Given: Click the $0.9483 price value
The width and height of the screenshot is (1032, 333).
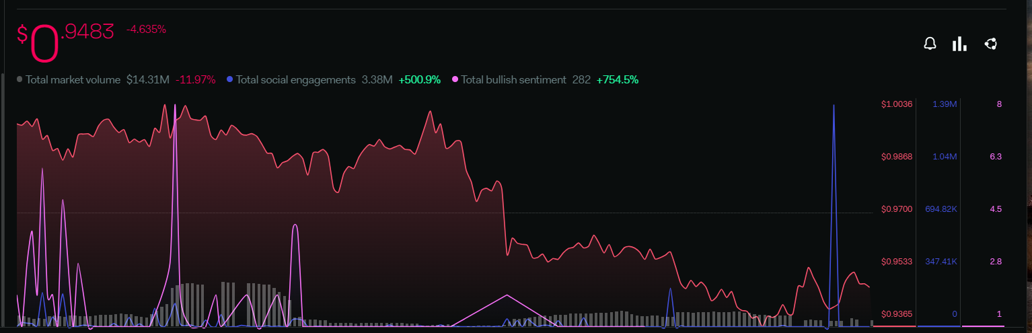Looking at the screenshot, I should click(66, 43).
